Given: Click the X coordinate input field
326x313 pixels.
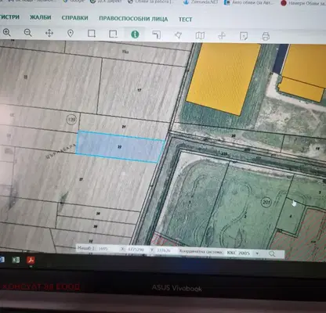Looking at the screenshot, I should pyautogui.click(x=136, y=250).
